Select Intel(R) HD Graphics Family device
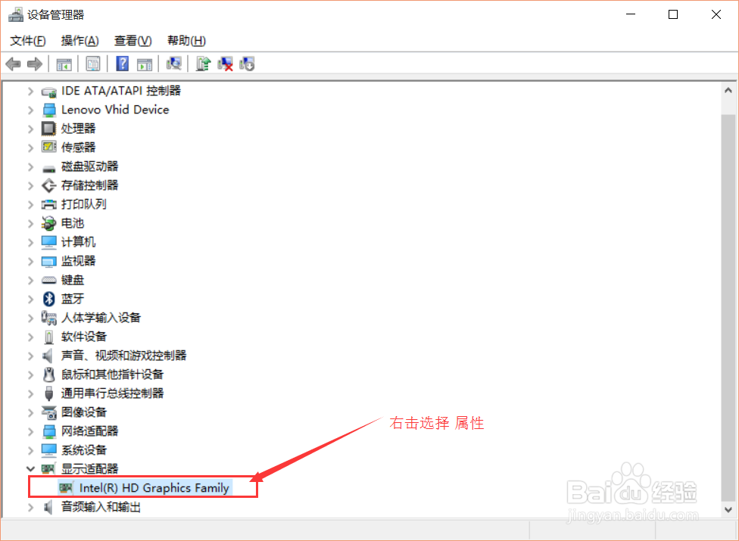This screenshot has height=541, width=739. [154, 488]
